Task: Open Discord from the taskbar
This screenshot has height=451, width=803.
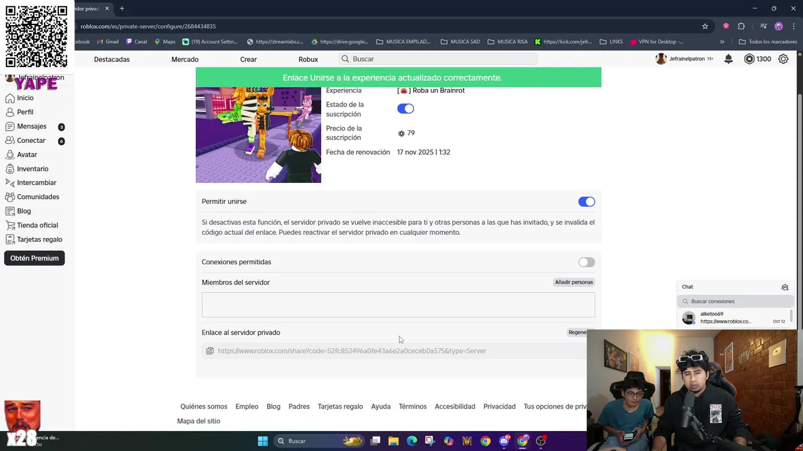Action: point(504,441)
